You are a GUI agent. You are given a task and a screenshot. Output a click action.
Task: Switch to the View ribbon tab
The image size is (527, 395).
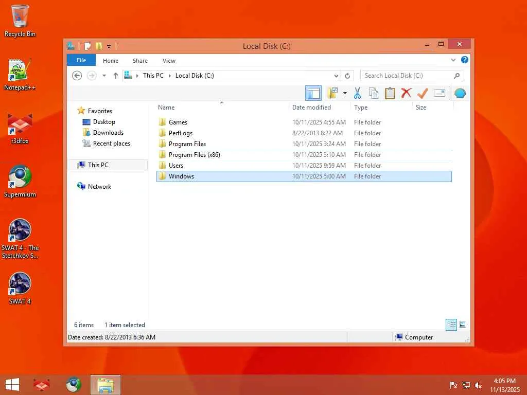tap(169, 61)
